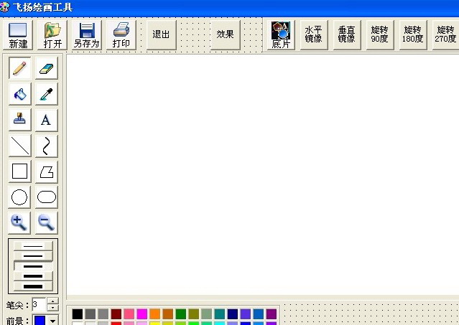Click inside the white drawing canvas
459x325 pixels.
pos(263,175)
